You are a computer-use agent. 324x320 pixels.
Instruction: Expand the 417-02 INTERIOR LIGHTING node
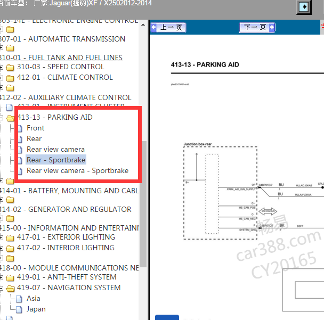(1, 248)
